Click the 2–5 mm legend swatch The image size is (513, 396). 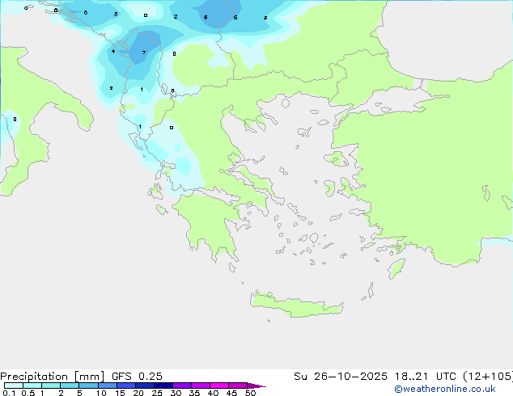coord(70,385)
